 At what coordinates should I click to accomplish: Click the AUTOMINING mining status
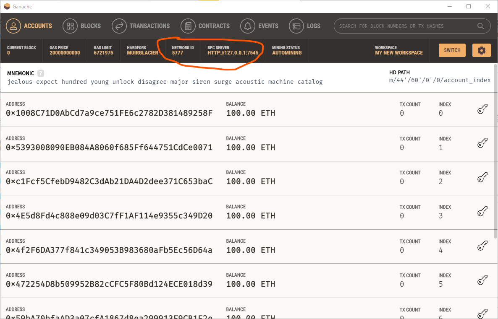pos(287,53)
